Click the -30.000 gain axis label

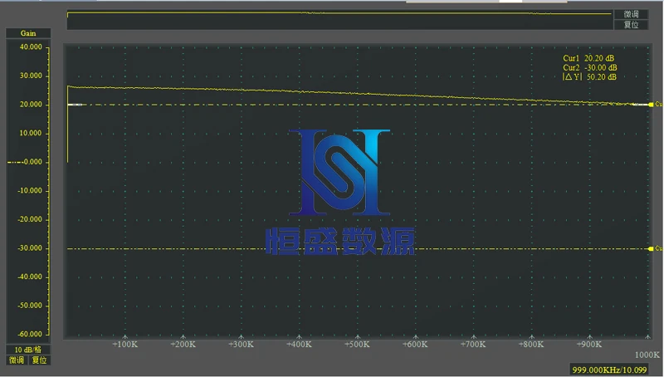tap(30, 248)
